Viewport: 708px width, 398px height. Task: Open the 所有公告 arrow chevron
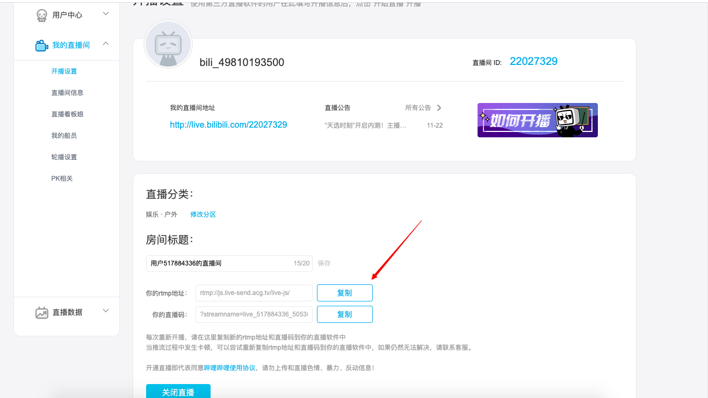tap(439, 108)
